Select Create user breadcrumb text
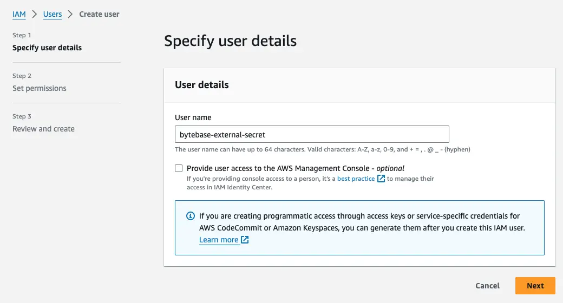Screen dimensions: 563x303 coord(99,14)
